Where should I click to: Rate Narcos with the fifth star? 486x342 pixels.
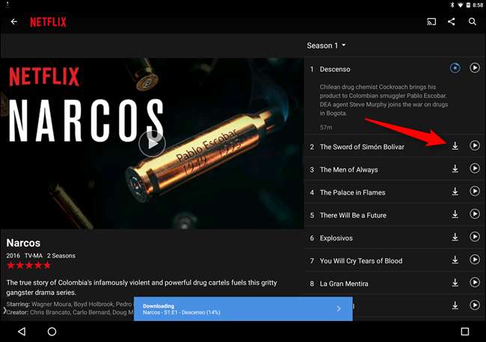[x=47, y=266]
